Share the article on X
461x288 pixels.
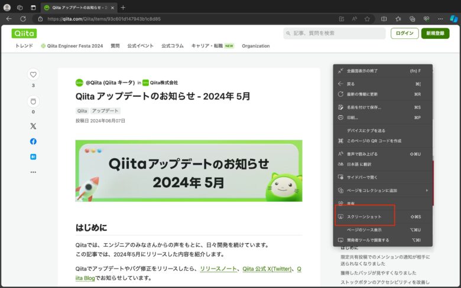coord(33,126)
